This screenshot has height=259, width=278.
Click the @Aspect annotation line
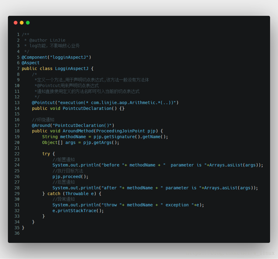tap(30, 63)
